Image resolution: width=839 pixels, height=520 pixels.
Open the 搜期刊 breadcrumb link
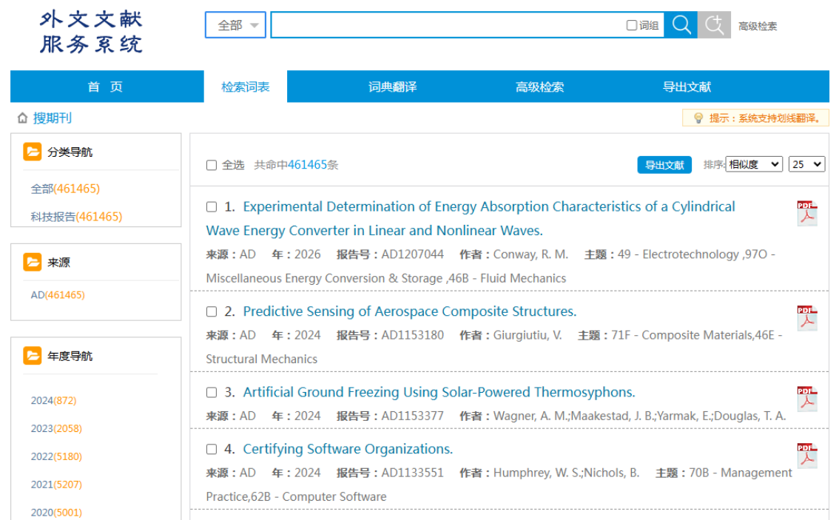[x=53, y=118]
